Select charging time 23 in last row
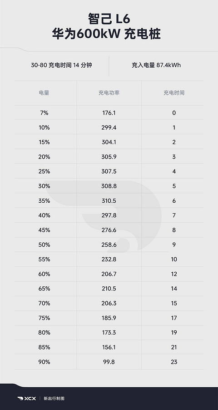 (174, 362)
